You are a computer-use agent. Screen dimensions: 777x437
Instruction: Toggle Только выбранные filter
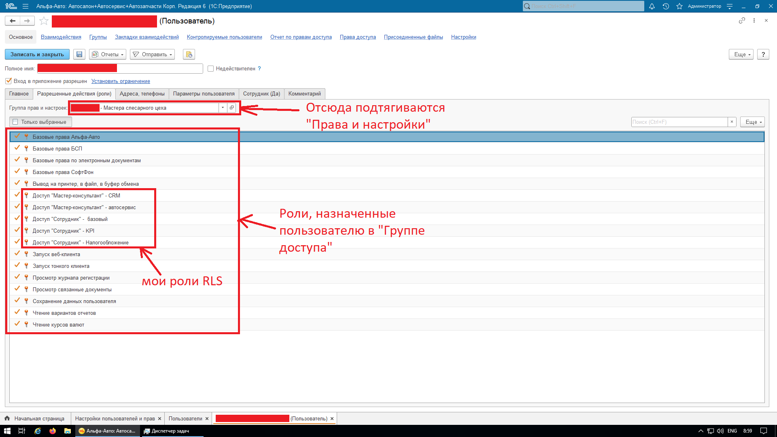pos(40,122)
